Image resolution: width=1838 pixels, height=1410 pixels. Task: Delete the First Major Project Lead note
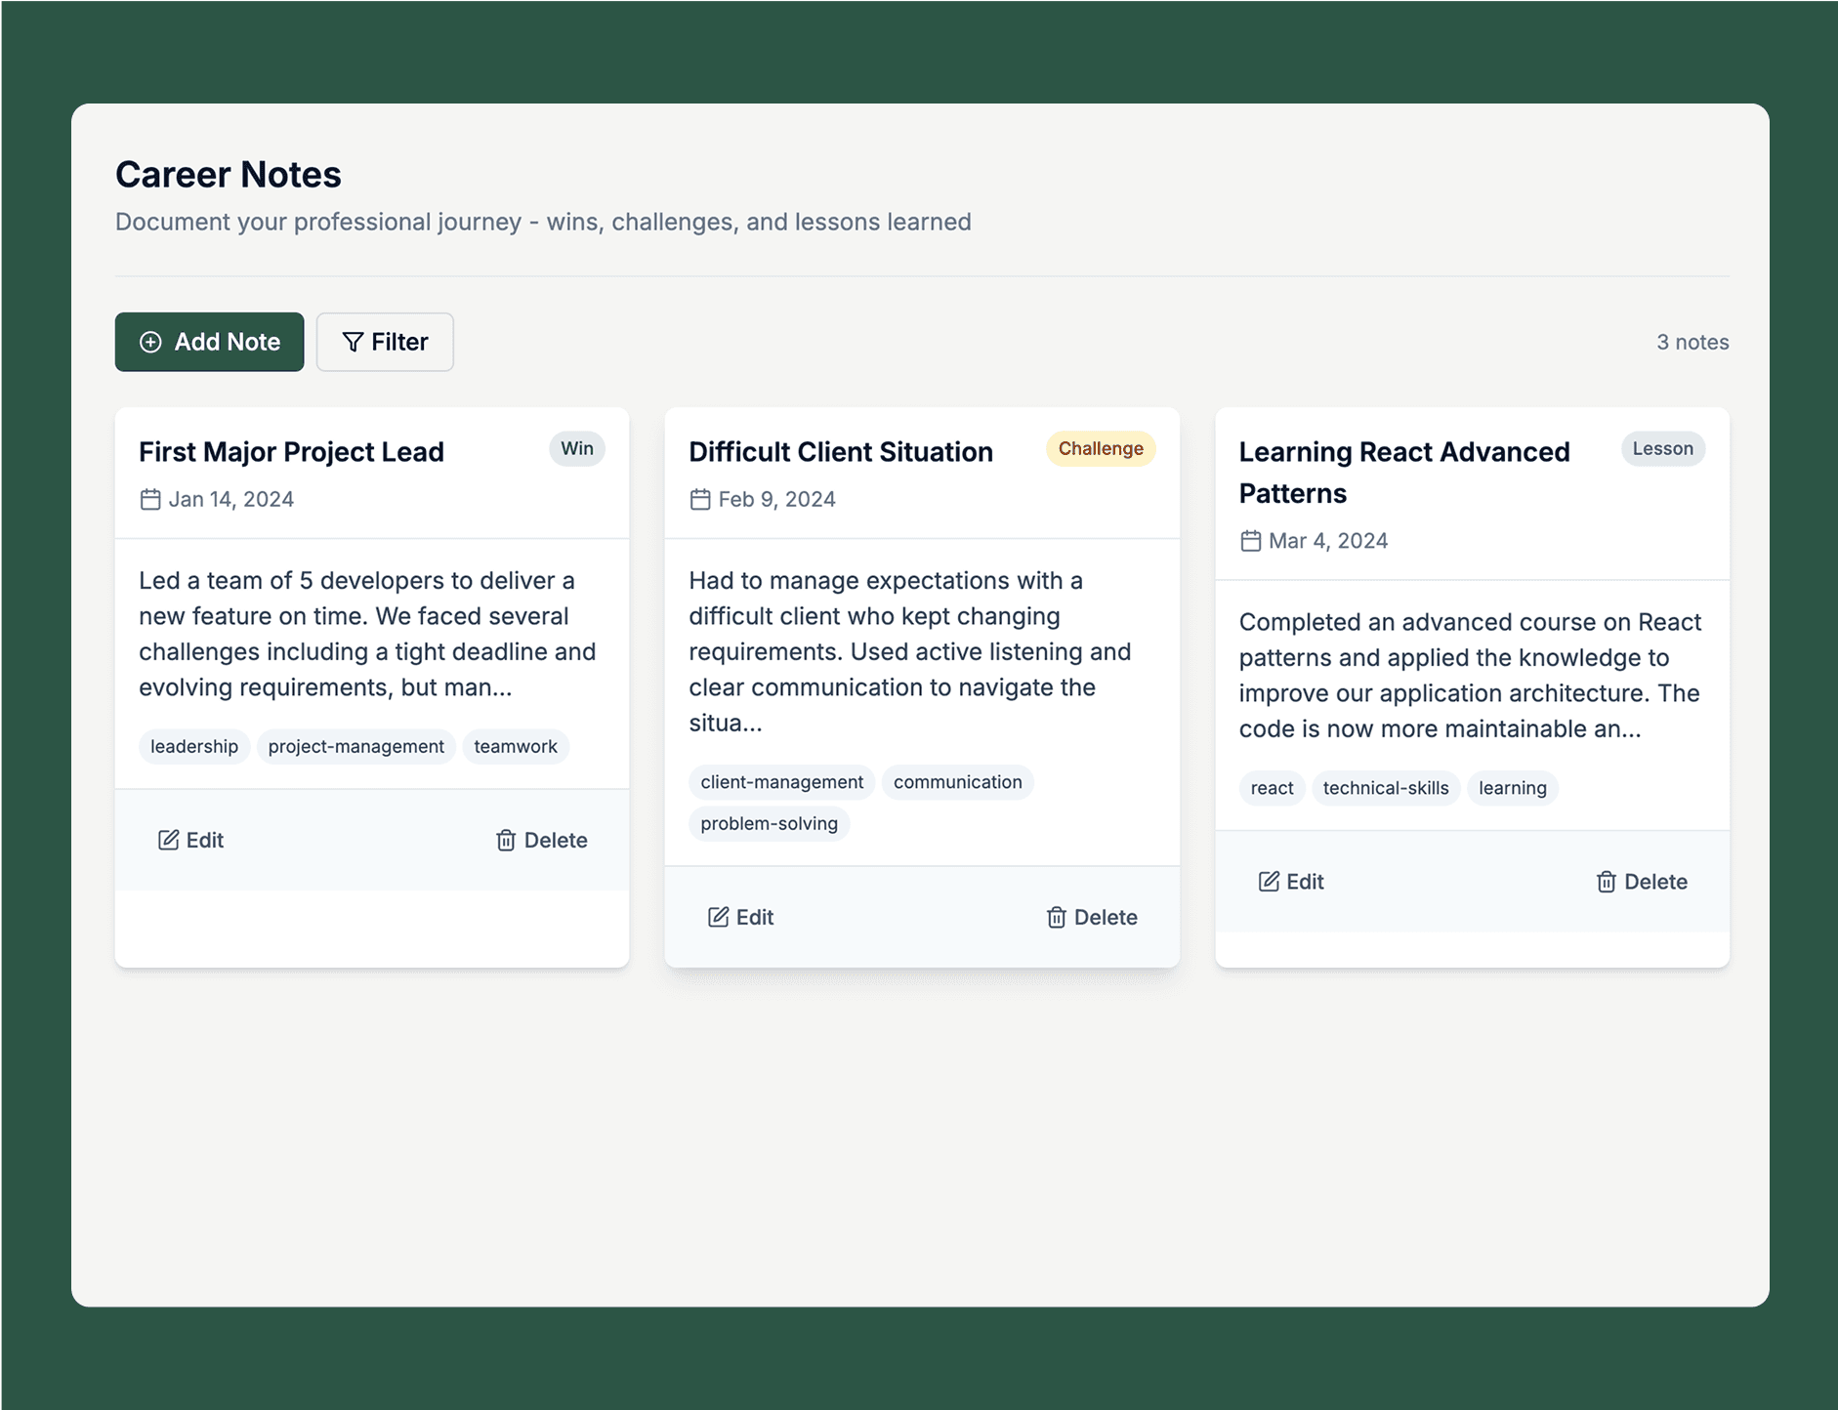coord(542,840)
